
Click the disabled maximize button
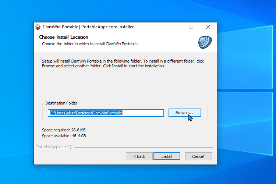(x=191, y=27)
